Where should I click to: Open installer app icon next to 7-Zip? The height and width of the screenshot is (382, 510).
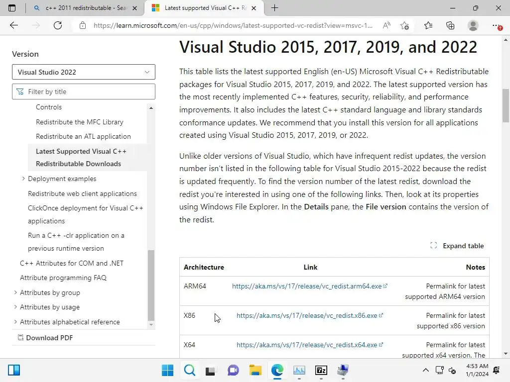point(343,370)
